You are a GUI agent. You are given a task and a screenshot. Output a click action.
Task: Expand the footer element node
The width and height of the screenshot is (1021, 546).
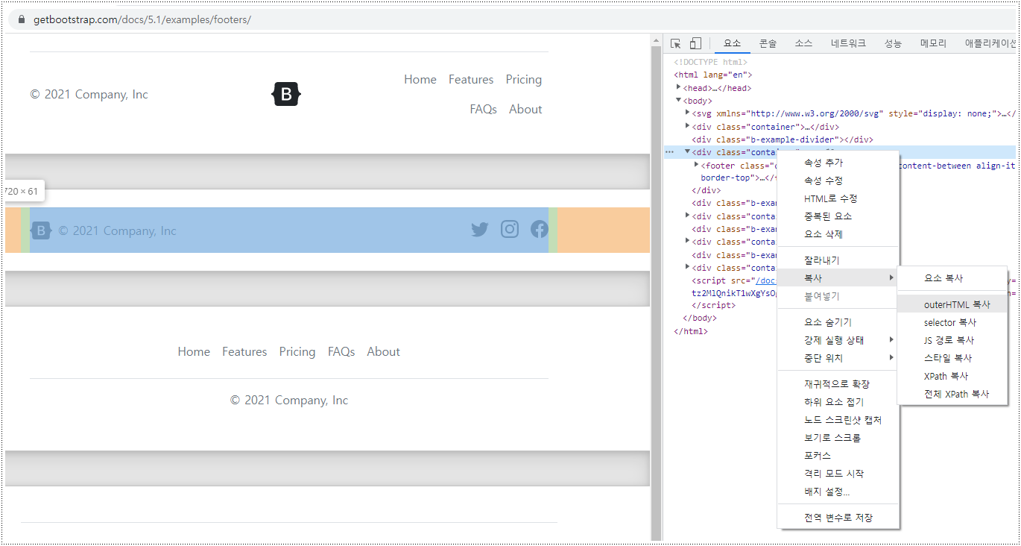point(696,165)
